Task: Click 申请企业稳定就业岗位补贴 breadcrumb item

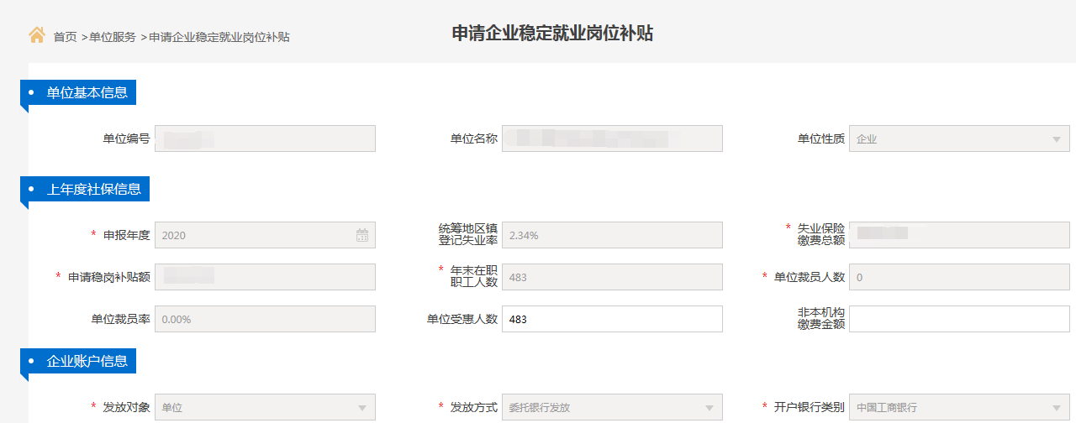Action: (219, 37)
